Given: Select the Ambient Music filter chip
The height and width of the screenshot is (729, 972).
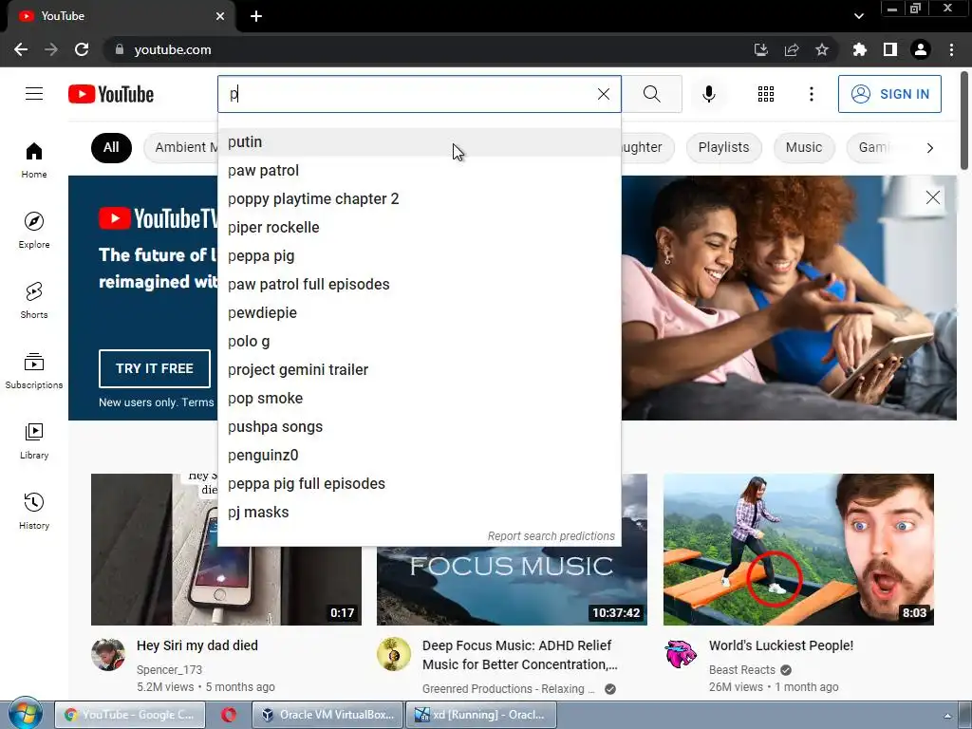Looking at the screenshot, I should 181,147.
